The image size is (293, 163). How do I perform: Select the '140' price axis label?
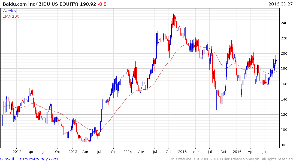284,99
